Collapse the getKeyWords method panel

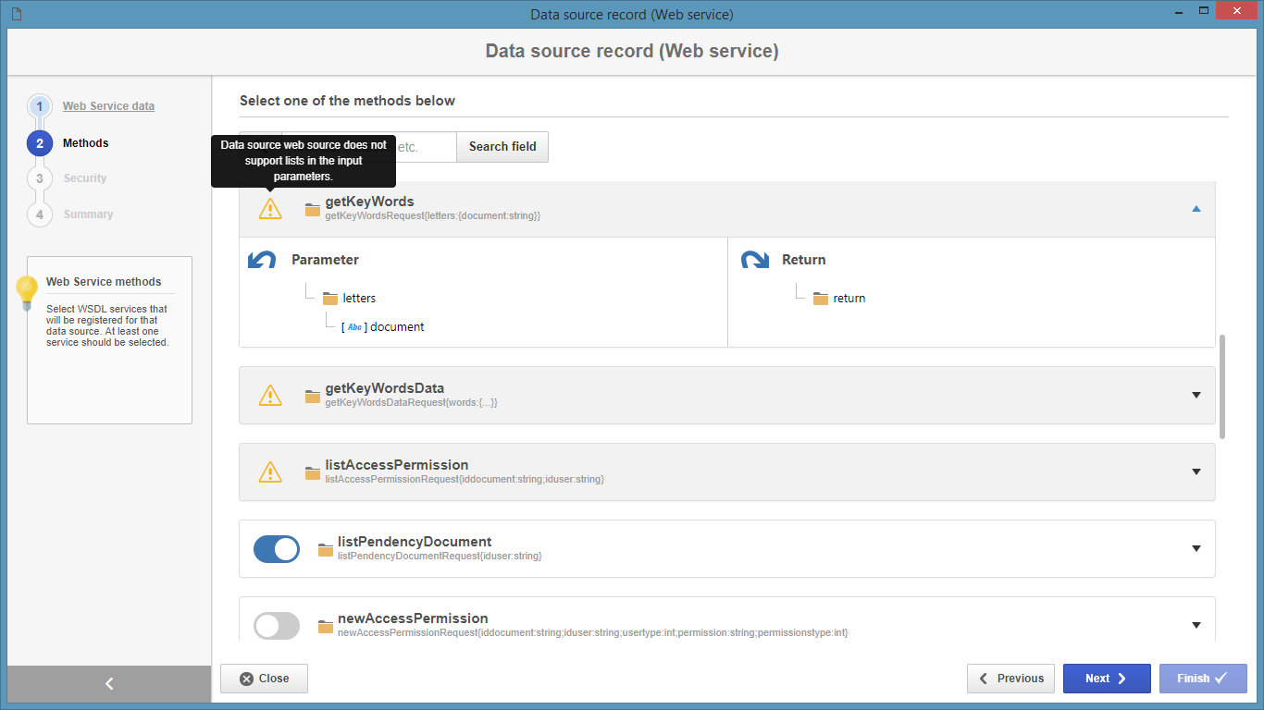coord(1196,209)
